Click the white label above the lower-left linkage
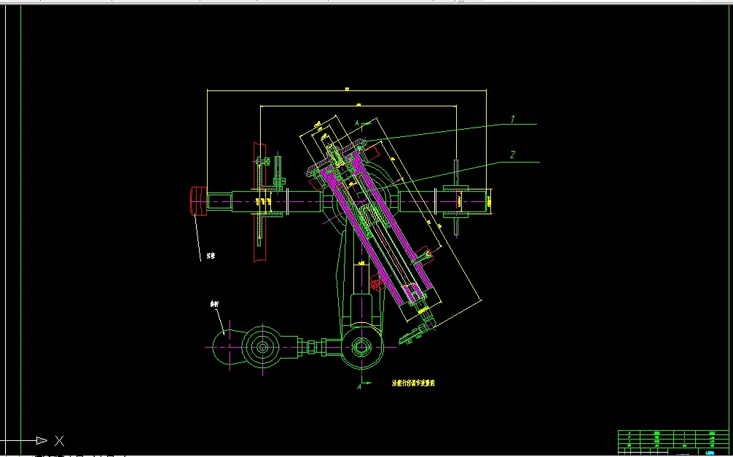Viewport: 733px width, 457px height. click(214, 304)
